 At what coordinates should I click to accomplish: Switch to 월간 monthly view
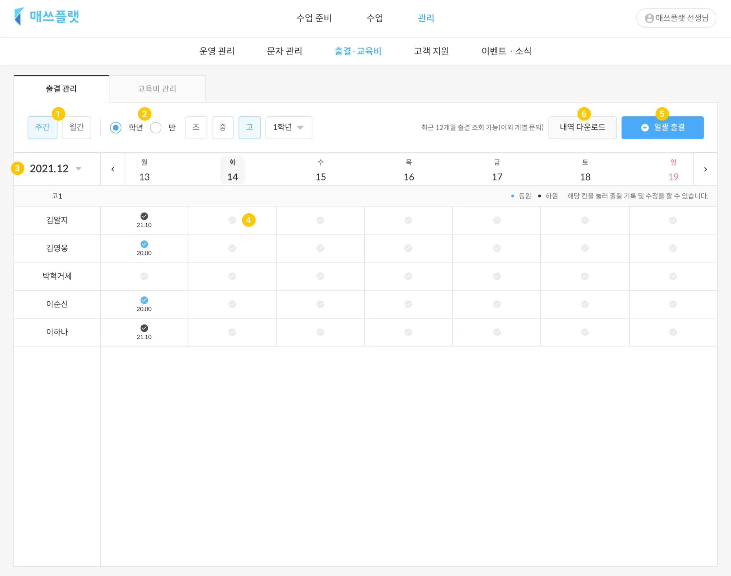(x=76, y=127)
